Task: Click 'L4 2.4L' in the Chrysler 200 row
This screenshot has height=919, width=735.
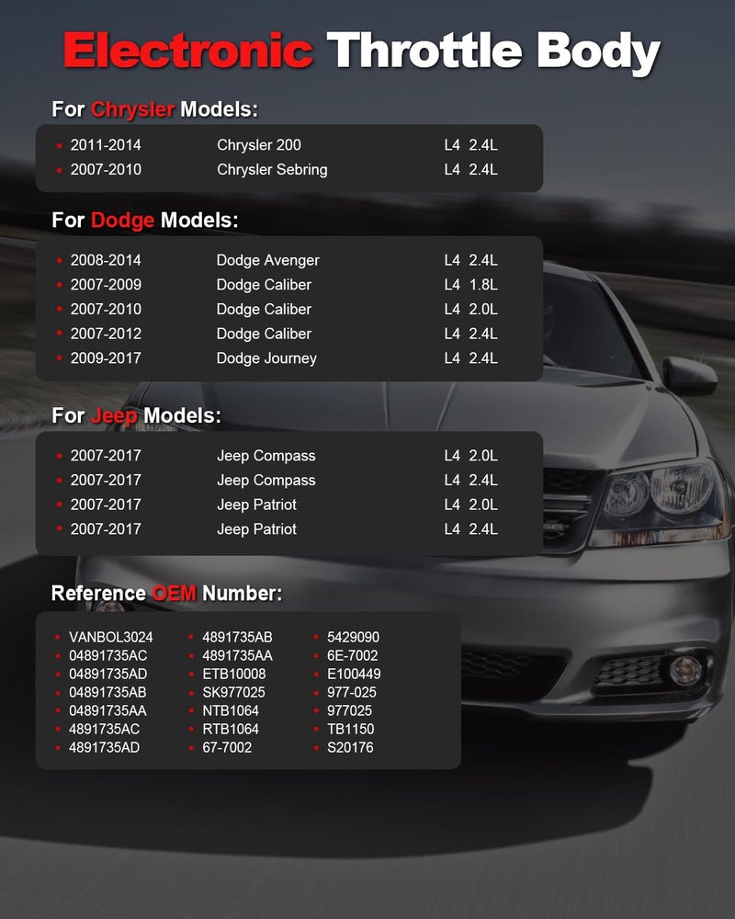Action: tap(470, 145)
